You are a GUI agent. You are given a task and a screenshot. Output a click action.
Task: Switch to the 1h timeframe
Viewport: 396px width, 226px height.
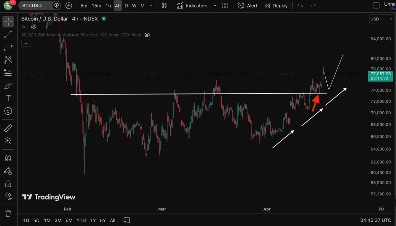(108, 6)
